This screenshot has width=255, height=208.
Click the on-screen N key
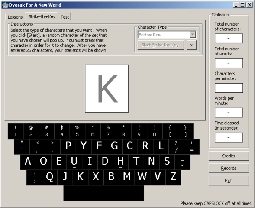[152, 162]
